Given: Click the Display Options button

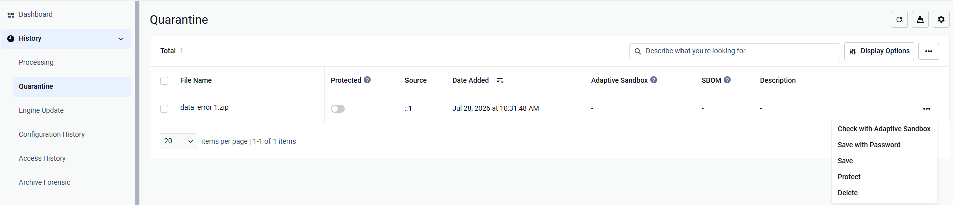Looking at the screenshot, I should click(879, 51).
